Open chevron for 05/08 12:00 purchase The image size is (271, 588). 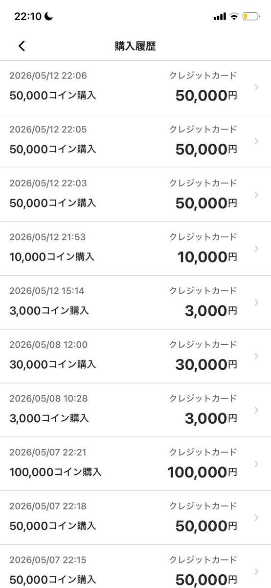pyautogui.click(x=256, y=356)
